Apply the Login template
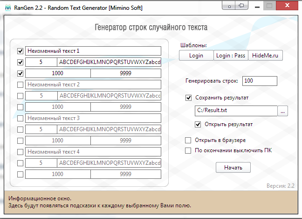The image size is (302, 219). pyautogui.click(x=196, y=56)
